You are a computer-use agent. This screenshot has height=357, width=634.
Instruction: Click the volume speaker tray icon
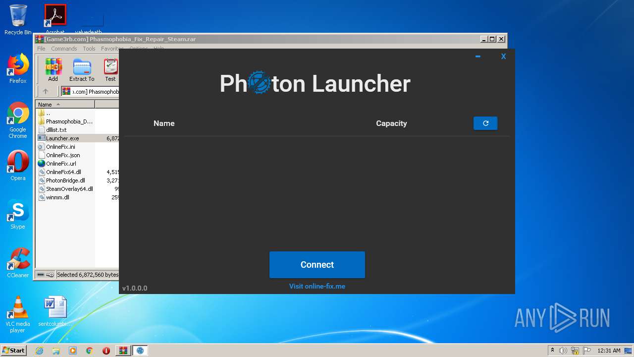[563, 351]
